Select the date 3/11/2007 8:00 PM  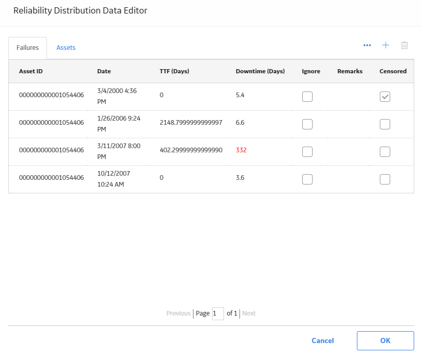point(119,151)
